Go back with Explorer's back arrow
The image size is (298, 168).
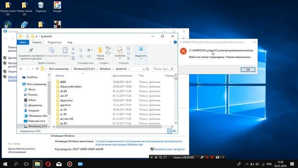[x=21, y=69]
